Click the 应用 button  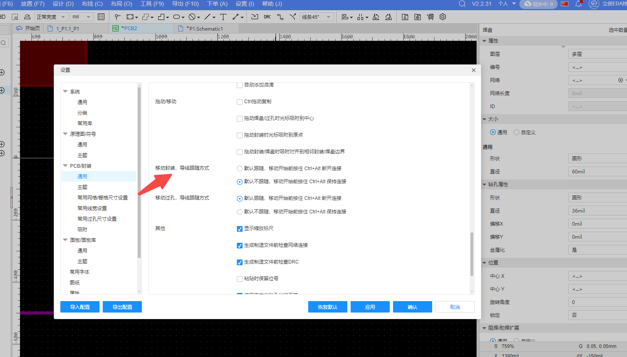(x=370, y=307)
